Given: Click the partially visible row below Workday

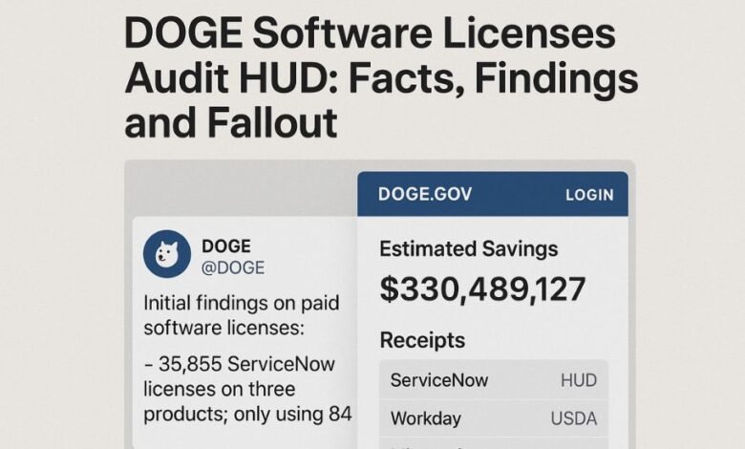Looking at the screenshot, I should pos(493,444).
